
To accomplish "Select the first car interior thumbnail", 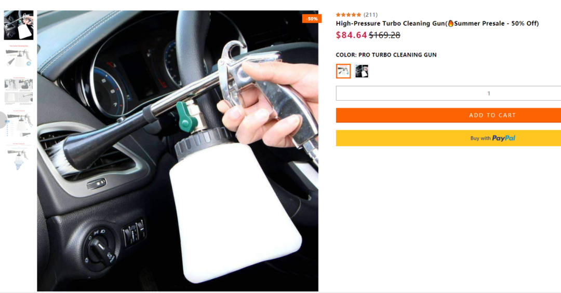I will click(x=19, y=25).
